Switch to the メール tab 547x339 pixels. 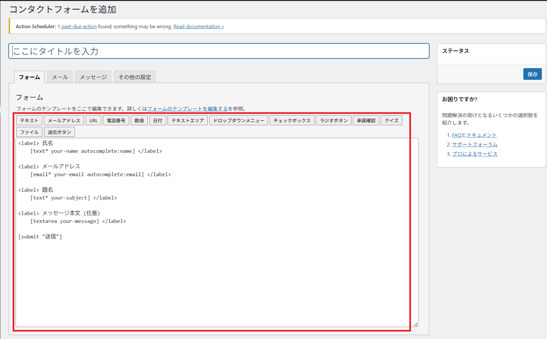point(60,77)
